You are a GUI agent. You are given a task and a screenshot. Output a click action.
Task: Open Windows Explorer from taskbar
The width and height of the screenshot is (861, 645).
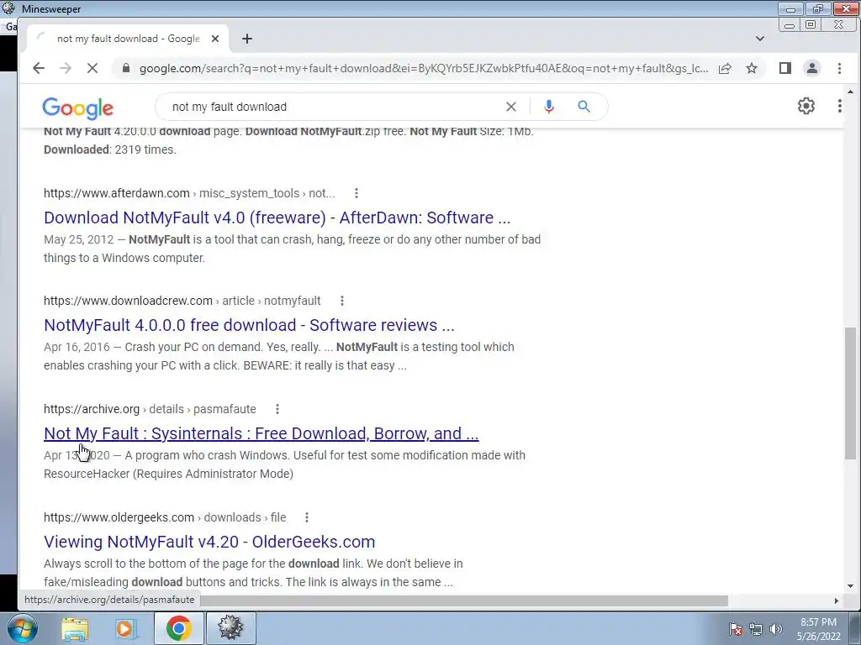(75, 628)
